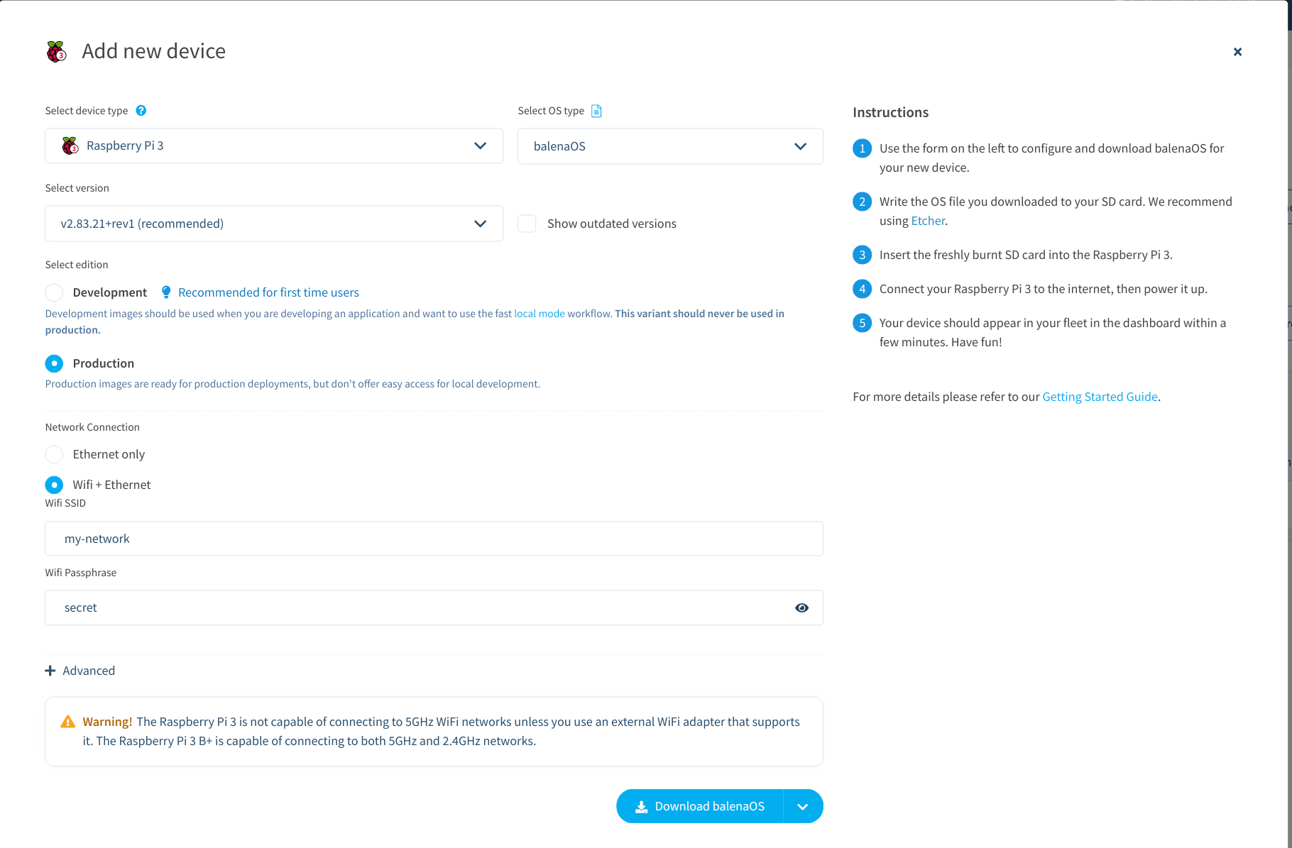Choose Wifi + Ethernet network connection

pyautogui.click(x=54, y=485)
